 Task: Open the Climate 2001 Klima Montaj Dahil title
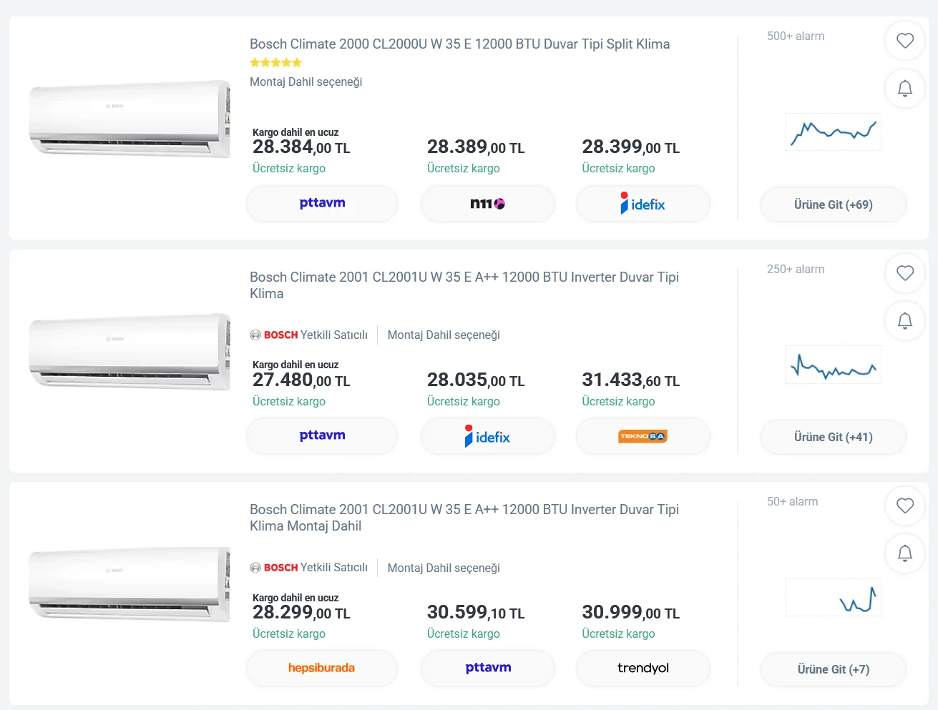464,518
